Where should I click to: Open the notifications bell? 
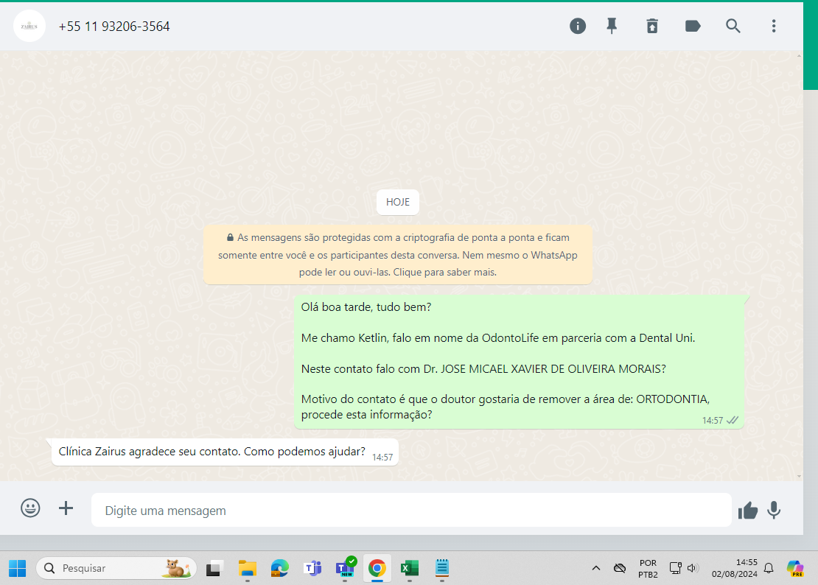769,568
